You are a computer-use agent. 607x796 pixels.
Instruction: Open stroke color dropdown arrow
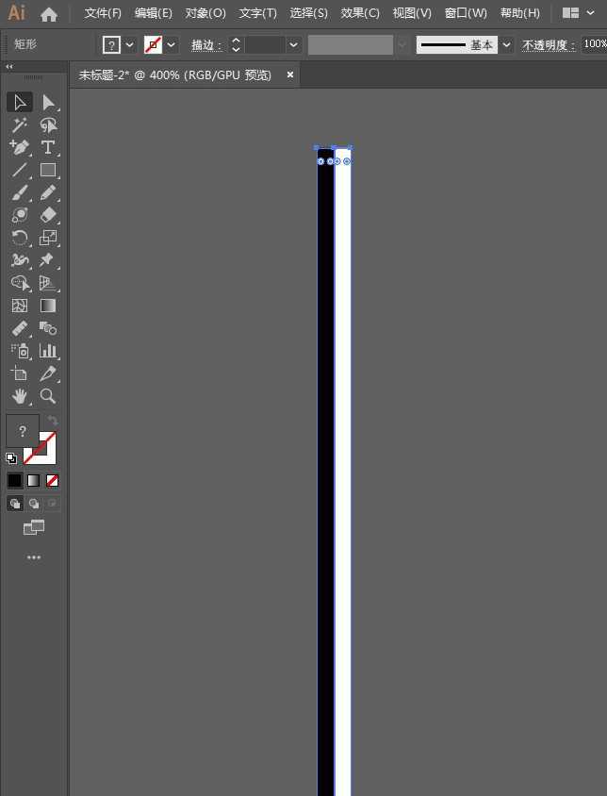172,44
